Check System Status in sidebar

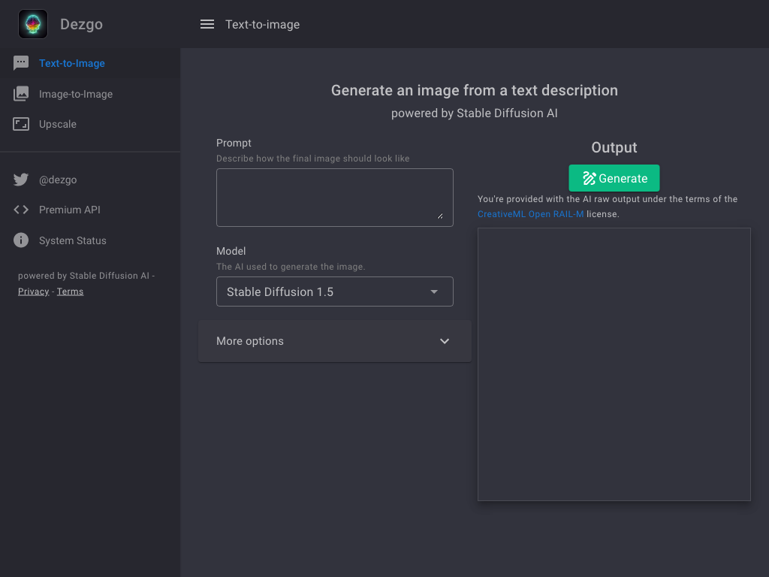[90, 240]
